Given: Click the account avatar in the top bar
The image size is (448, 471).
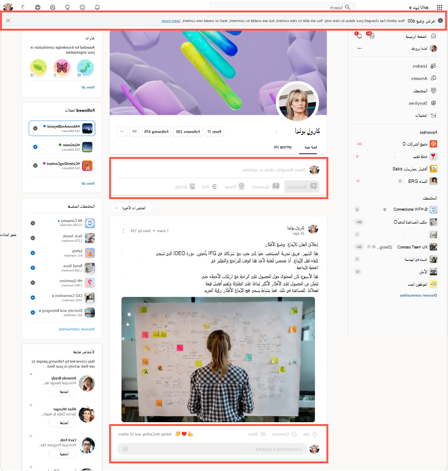Looking at the screenshot, I should tap(8, 7).
